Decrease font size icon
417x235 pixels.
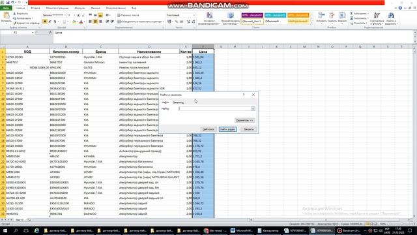point(83,16)
